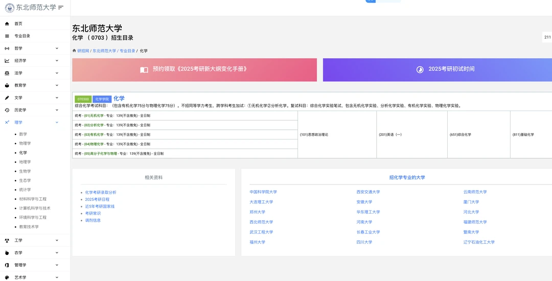The height and width of the screenshot is (281, 552).
Task: Click the list icon beside 专业目录
Action: 7,36
